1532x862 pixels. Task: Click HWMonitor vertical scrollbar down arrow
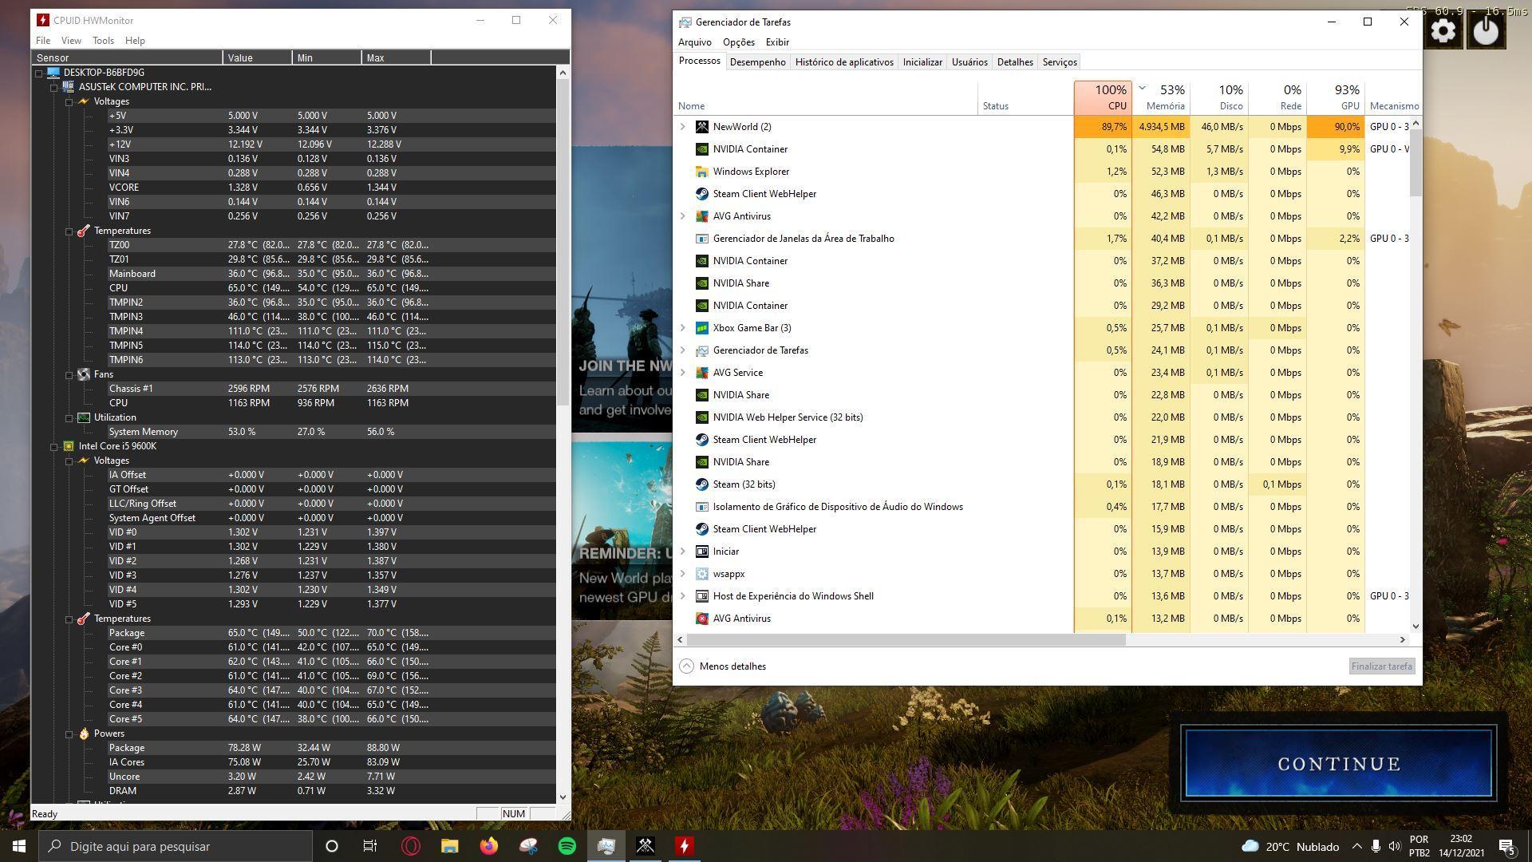563,797
